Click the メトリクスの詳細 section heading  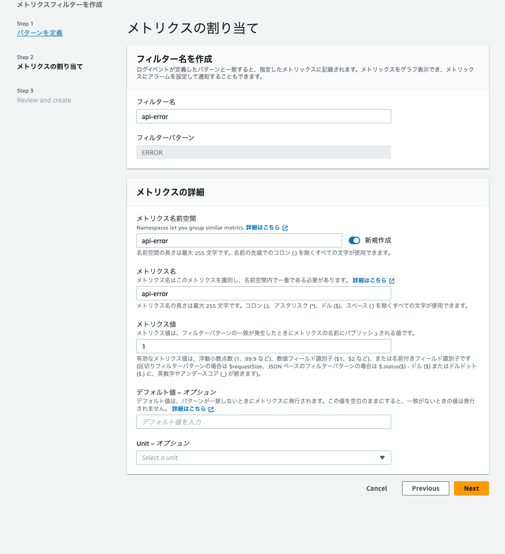point(170,192)
